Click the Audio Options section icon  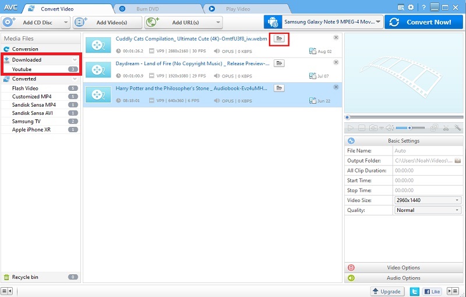click(x=351, y=278)
